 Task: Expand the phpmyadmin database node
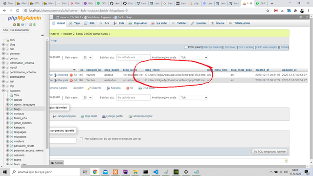pos(3,77)
